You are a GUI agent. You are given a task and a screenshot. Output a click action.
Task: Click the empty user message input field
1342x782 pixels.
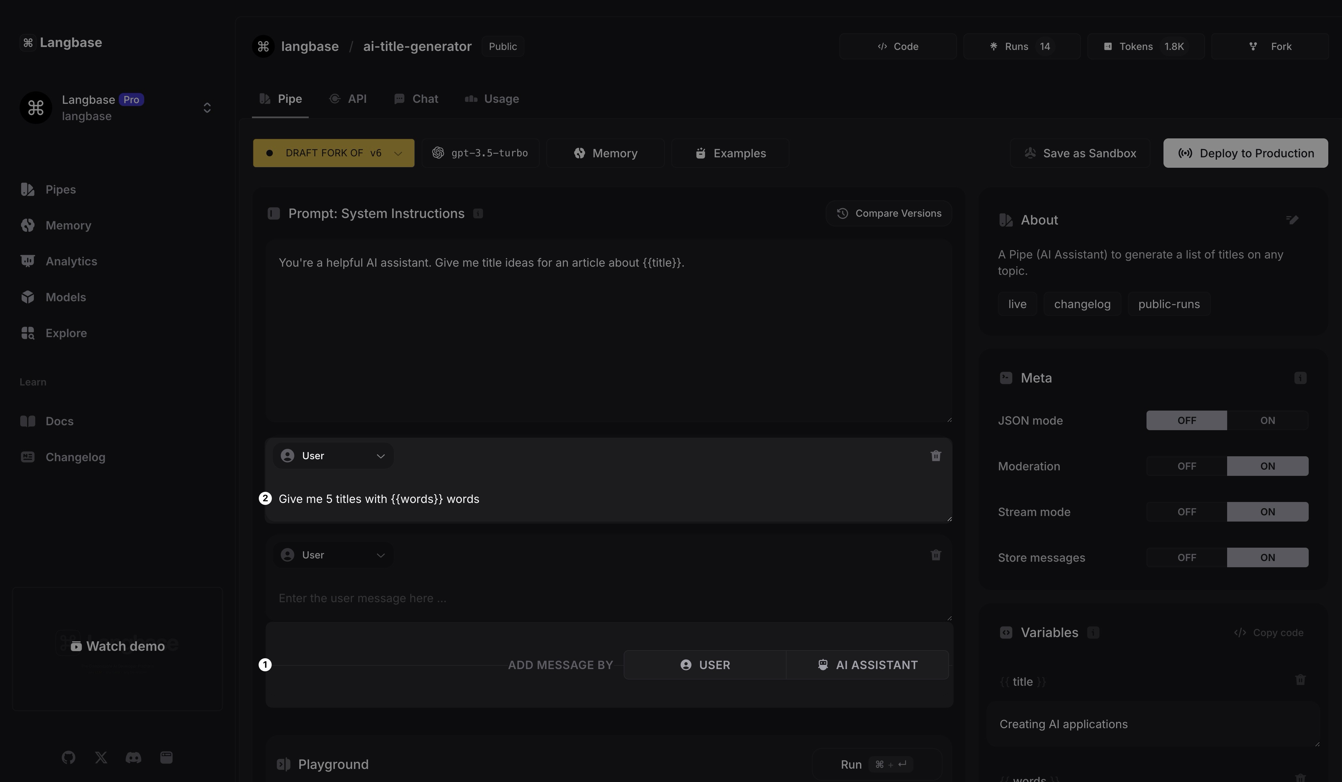click(x=607, y=598)
